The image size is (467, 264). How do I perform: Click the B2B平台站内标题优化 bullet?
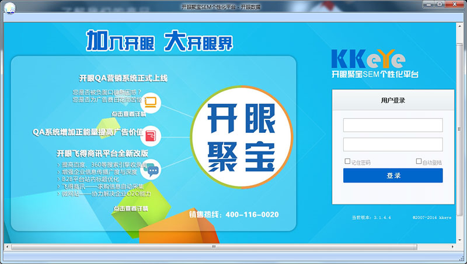click(88, 179)
